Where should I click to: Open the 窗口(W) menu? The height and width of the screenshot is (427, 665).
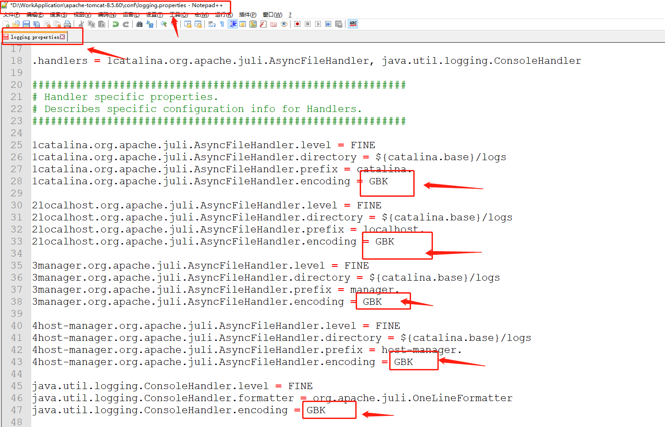click(272, 15)
